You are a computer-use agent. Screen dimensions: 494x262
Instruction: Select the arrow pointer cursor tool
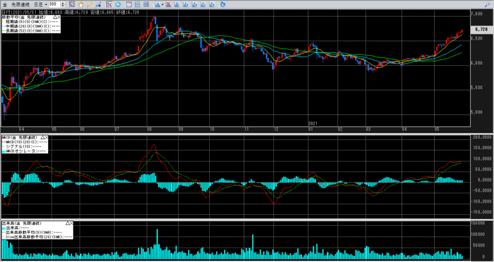click(72, 4)
